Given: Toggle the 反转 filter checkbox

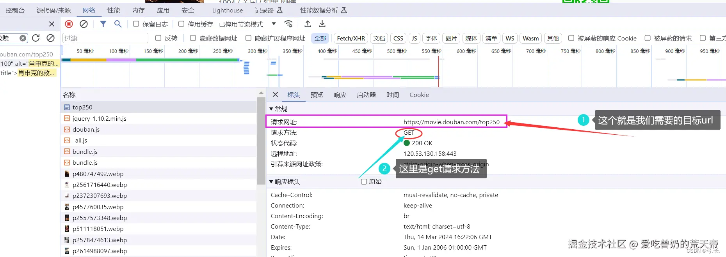Looking at the screenshot, I should click(x=158, y=38).
